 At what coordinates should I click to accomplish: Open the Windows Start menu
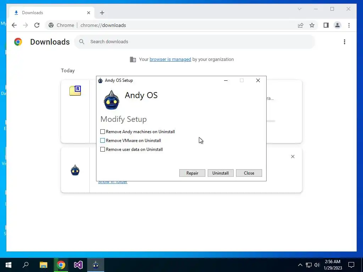[x=9, y=265]
